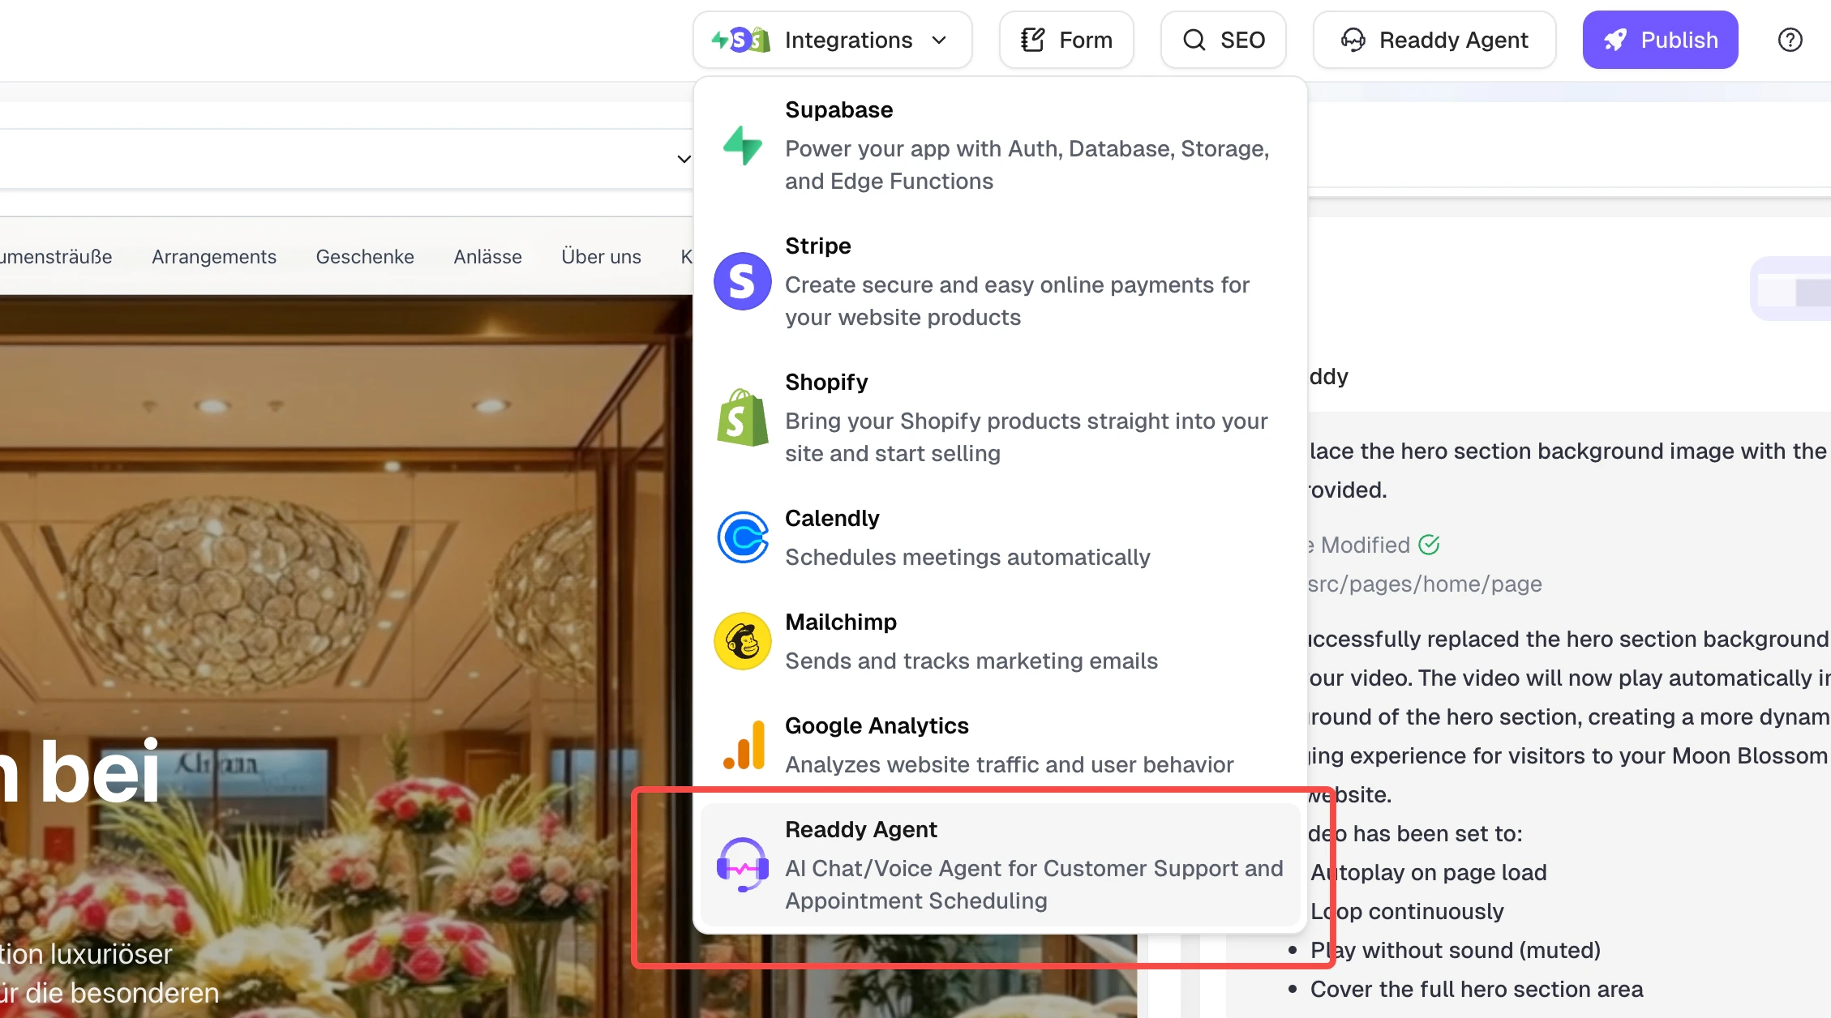Click the Modified status checkmark
1831x1018 pixels.
(1429, 545)
